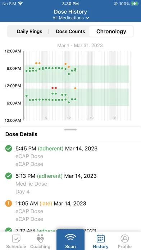141x250 pixels.
Task: Select the orange late dot near 12:00PM
Action: pyautogui.click(x=75, y=88)
